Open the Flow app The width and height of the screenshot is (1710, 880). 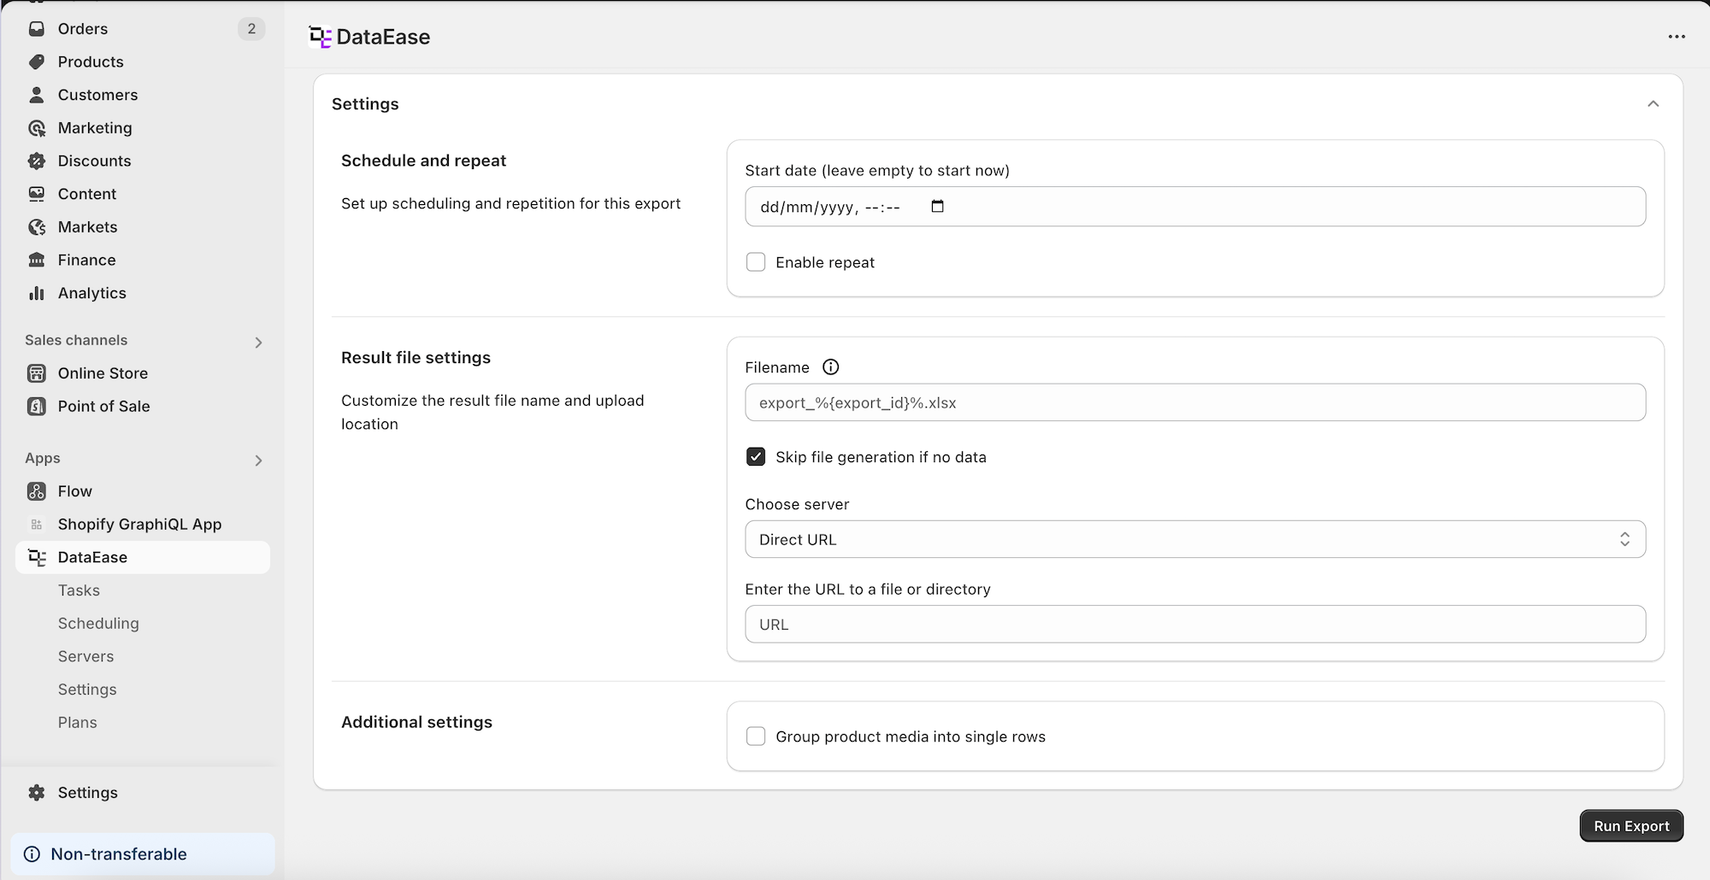74,491
